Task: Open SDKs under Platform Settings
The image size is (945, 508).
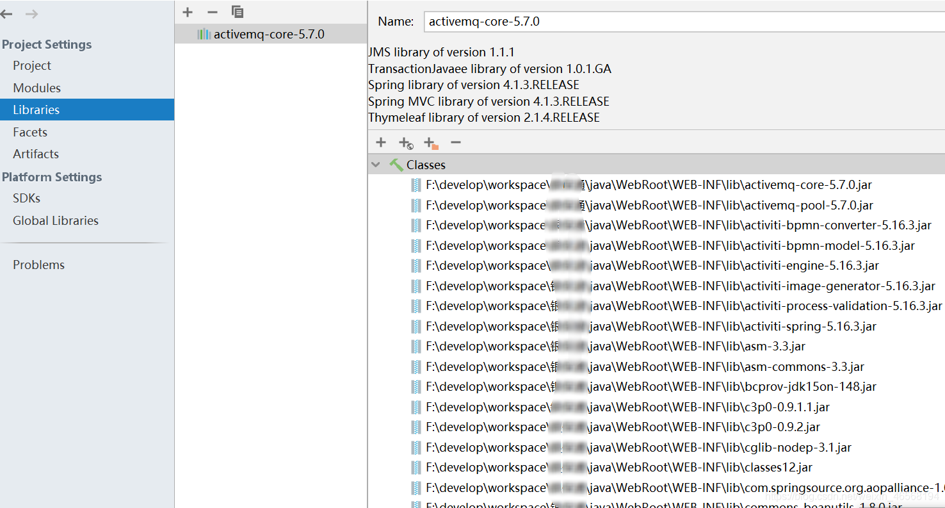Action: pos(26,198)
